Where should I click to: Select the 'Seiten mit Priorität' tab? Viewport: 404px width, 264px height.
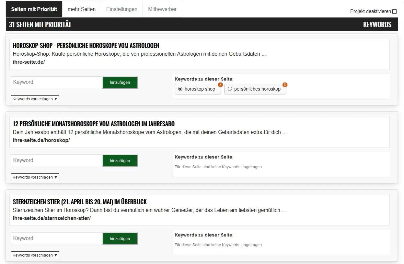(34, 9)
